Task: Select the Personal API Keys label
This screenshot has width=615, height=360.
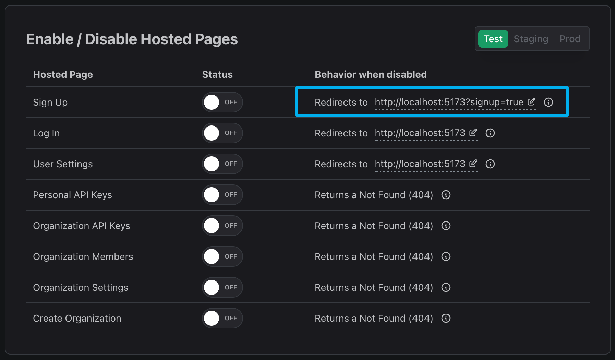Action: pos(72,195)
